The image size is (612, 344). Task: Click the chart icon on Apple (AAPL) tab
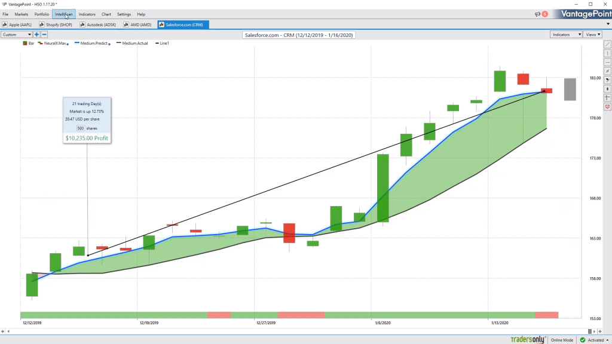(x=5, y=24)
